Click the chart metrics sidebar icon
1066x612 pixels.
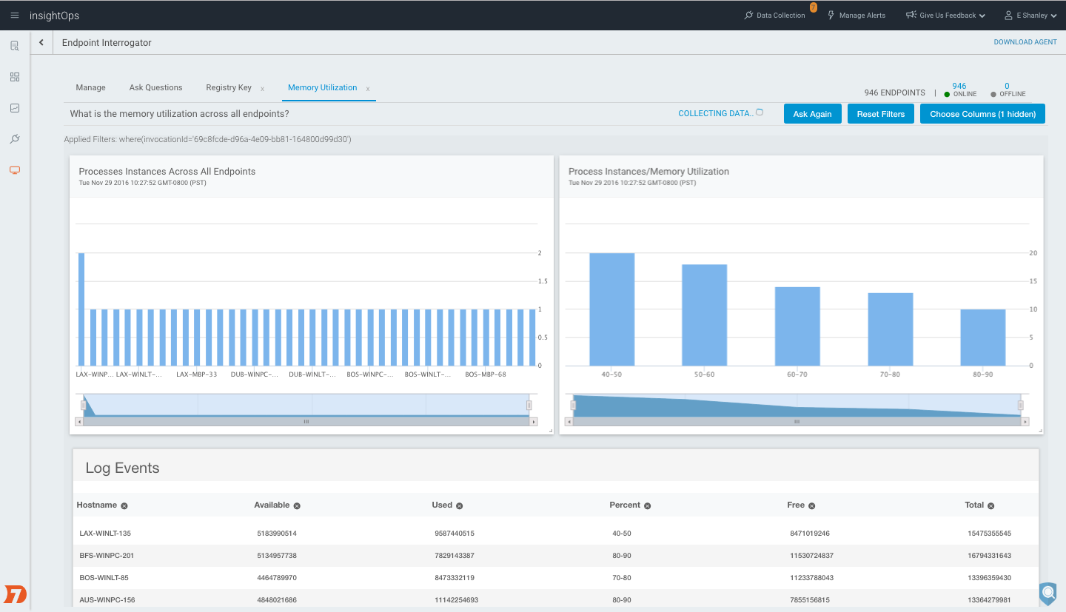coord(15,108)
